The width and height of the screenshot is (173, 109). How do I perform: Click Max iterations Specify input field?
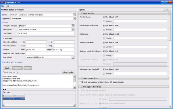tap(140, 21)
